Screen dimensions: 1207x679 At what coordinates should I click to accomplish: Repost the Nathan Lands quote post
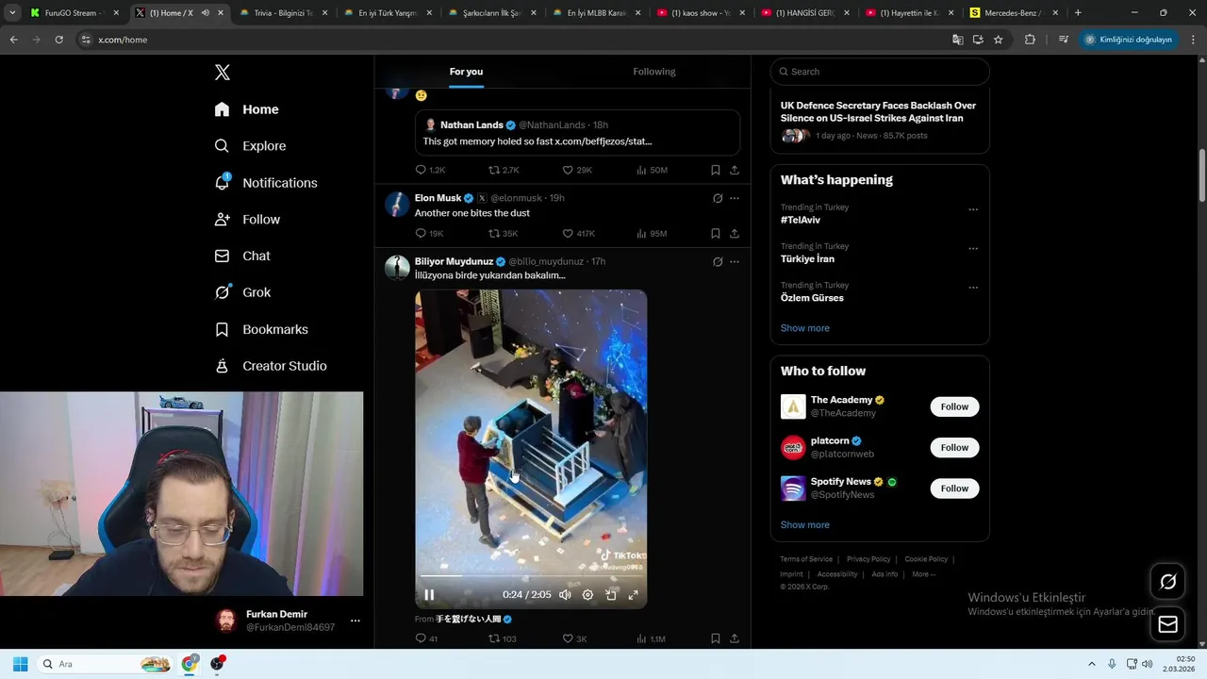coord(504,170)
